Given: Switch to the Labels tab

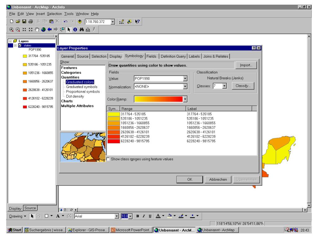Looking at the screenshot, I should click(194, 56).
